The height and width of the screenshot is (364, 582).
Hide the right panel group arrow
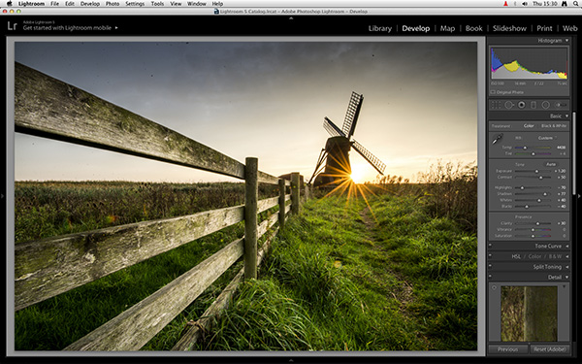coord(579,196)
